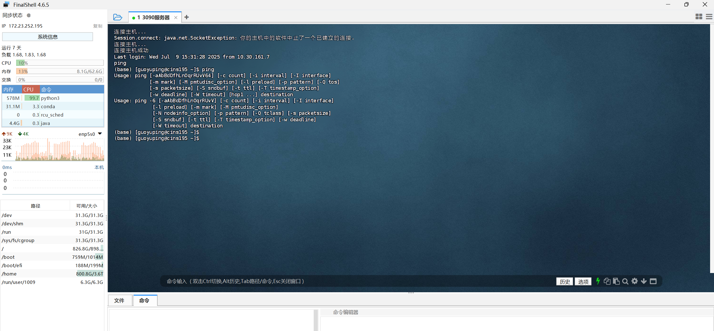
Task: Open the connection manager folder icon
Action: tap(117, 17)
